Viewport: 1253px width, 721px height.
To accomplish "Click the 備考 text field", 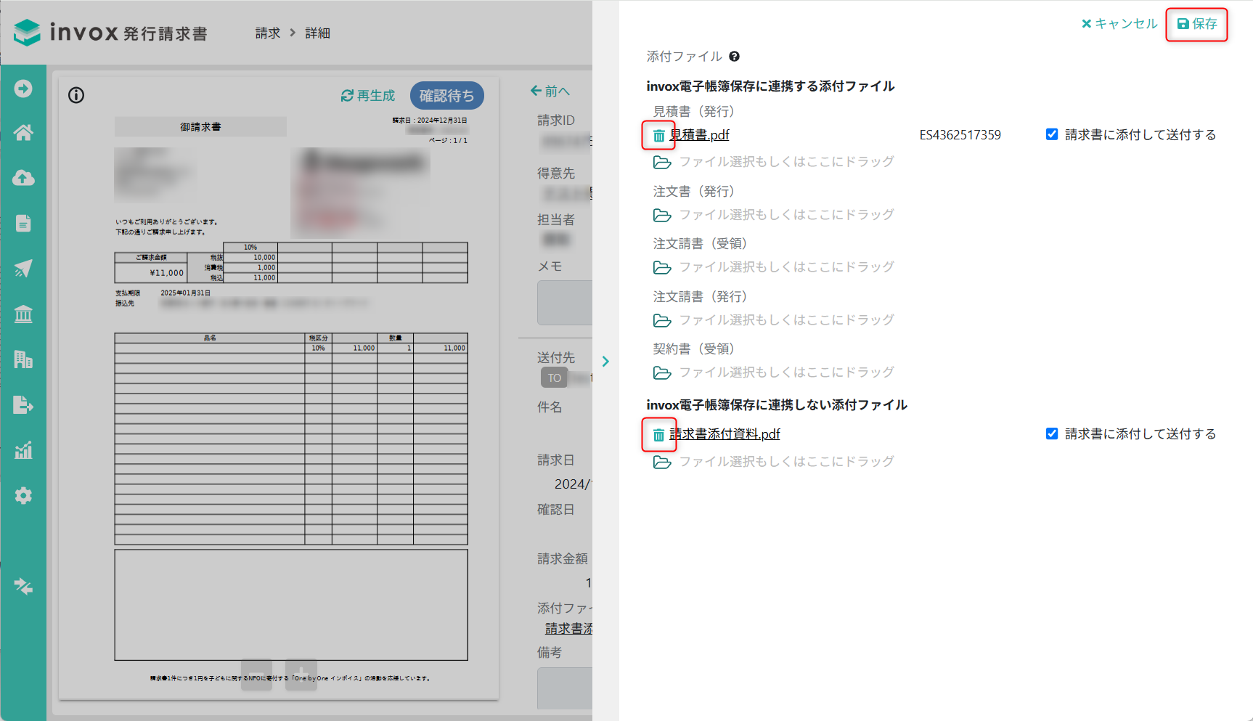I will [x=565, y=688].
